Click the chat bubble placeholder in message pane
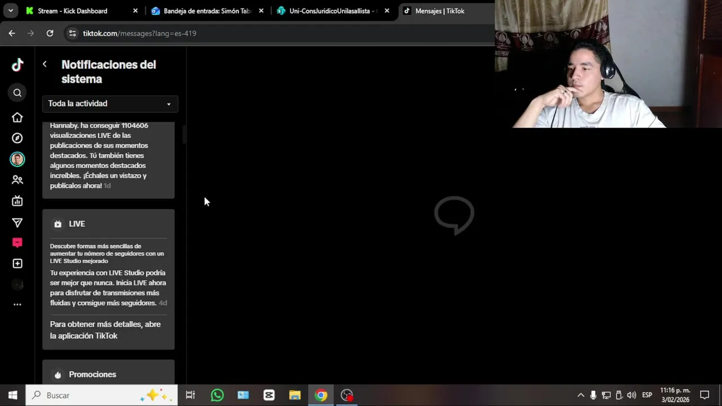The height and width of the screenshot is (406, 722). pos(454,215)
